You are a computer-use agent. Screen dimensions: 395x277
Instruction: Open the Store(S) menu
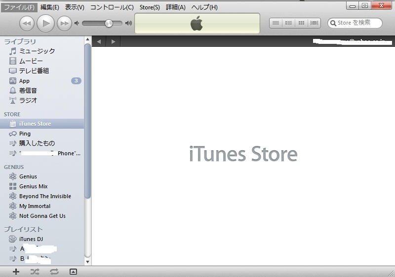[x=150, y=7]
